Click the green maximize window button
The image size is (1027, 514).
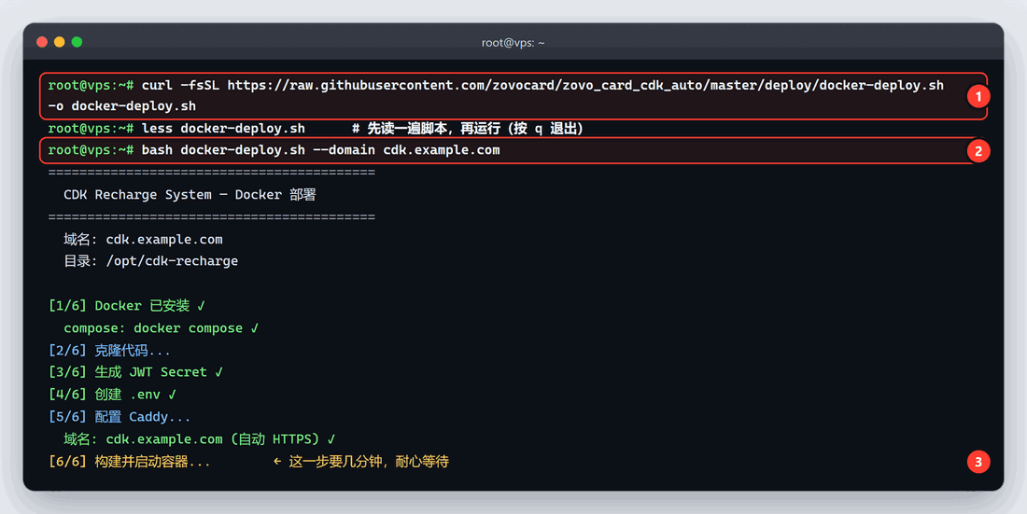(77, 42)
